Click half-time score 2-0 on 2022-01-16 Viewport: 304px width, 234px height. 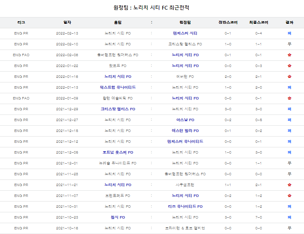coord(228,77)
